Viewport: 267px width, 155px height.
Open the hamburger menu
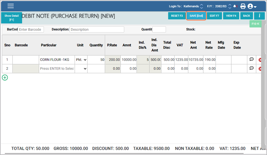(11, 6)
